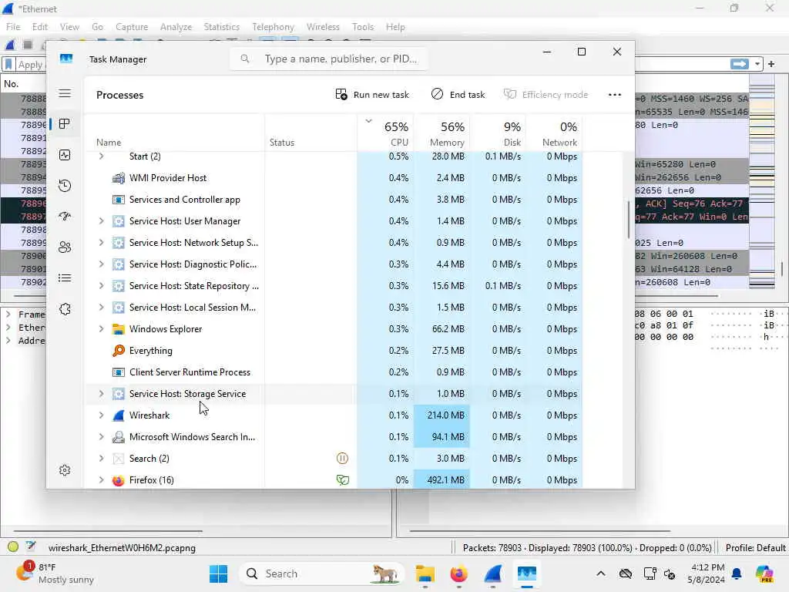Viewport: 789px width, 592px height.
Task: Open Wireshark File menu
Action: click(x=13, y=27)
